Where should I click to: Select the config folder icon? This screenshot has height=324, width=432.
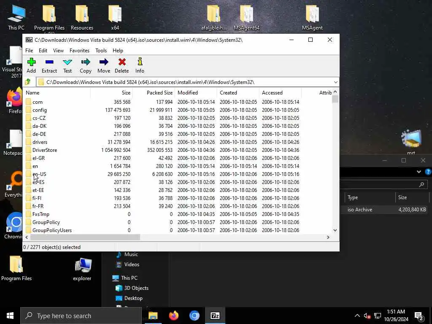[28, 110]
